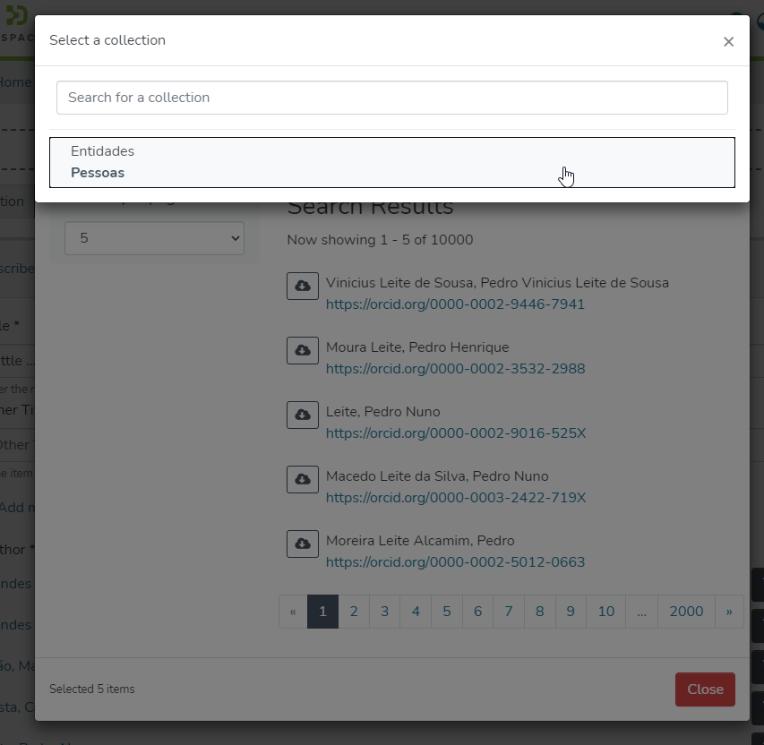
Task: Click the red Close button
Action: pos(705,689)
